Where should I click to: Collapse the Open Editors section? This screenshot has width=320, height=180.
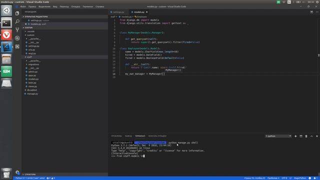point(36,16)
